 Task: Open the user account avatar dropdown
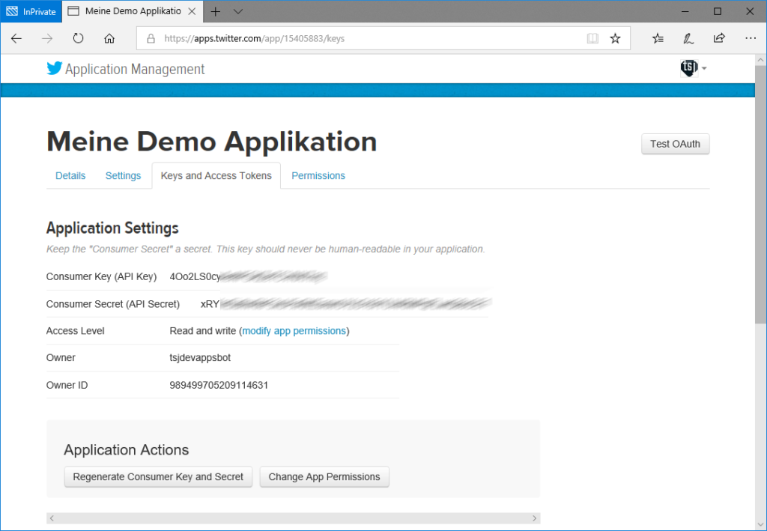point(694,68)
